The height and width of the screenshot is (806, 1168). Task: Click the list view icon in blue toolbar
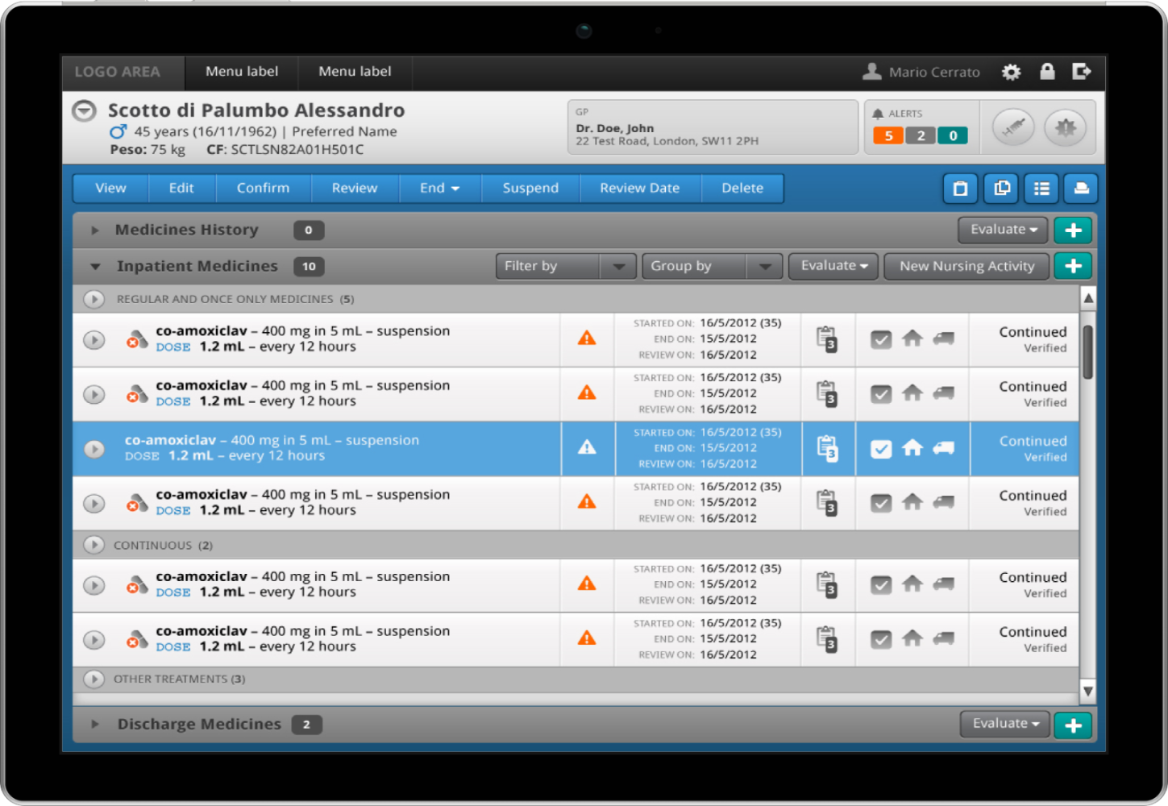1041,189
